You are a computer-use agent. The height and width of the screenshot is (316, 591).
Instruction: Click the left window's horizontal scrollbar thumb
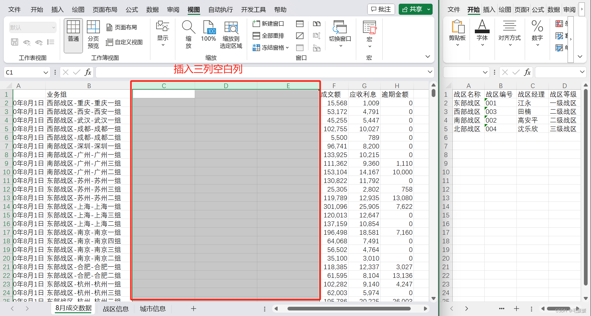[x=349, y=309]
